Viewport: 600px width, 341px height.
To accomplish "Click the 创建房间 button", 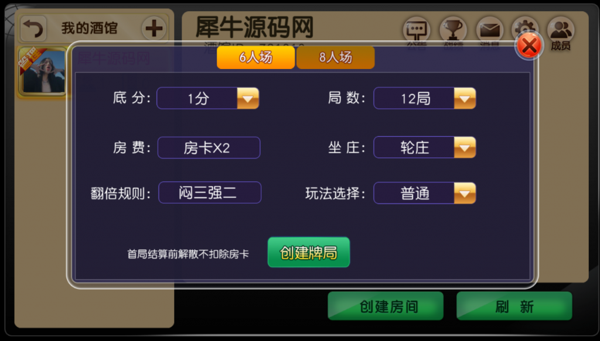I will click(x=386, y=306).
